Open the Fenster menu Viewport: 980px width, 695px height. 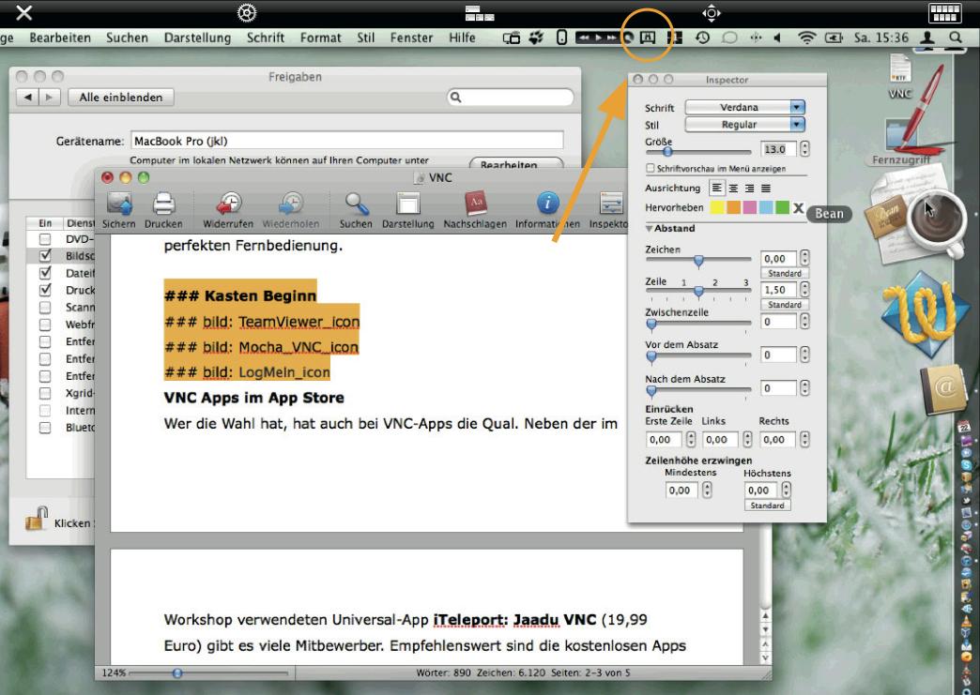[411, 38]
